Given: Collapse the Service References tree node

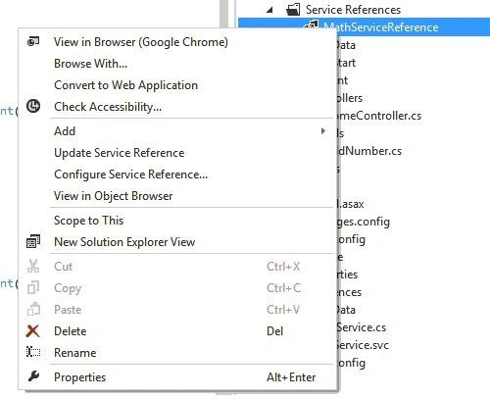Looking at the screenshot, I should click(269, 10).
